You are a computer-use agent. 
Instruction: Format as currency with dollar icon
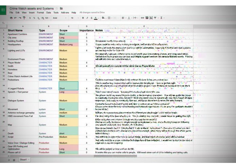pos(30,18)
